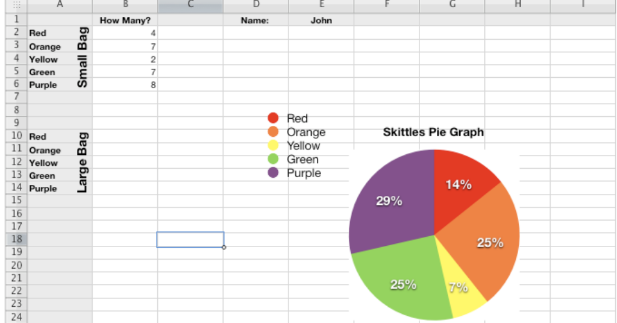Click the selected cell C18
Screen dimensions: 617x323
point(190,240)
